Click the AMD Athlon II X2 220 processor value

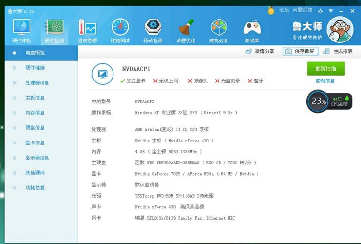172,130
